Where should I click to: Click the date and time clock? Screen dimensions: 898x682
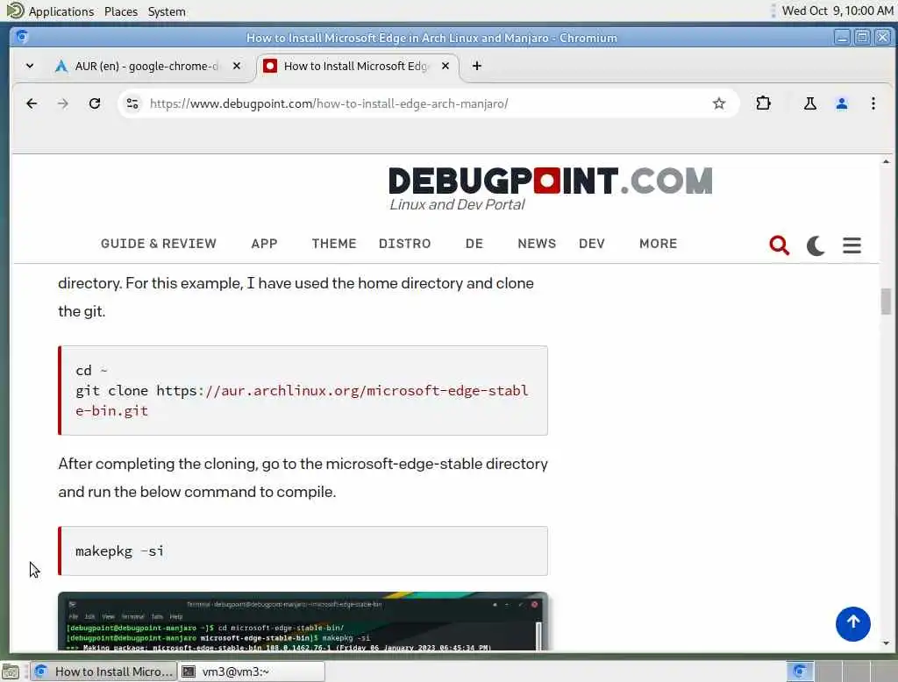click(837, 11)
